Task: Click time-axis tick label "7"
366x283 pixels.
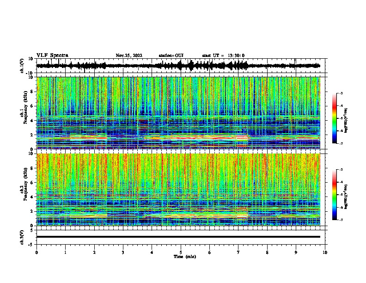Action: point(238,252)
